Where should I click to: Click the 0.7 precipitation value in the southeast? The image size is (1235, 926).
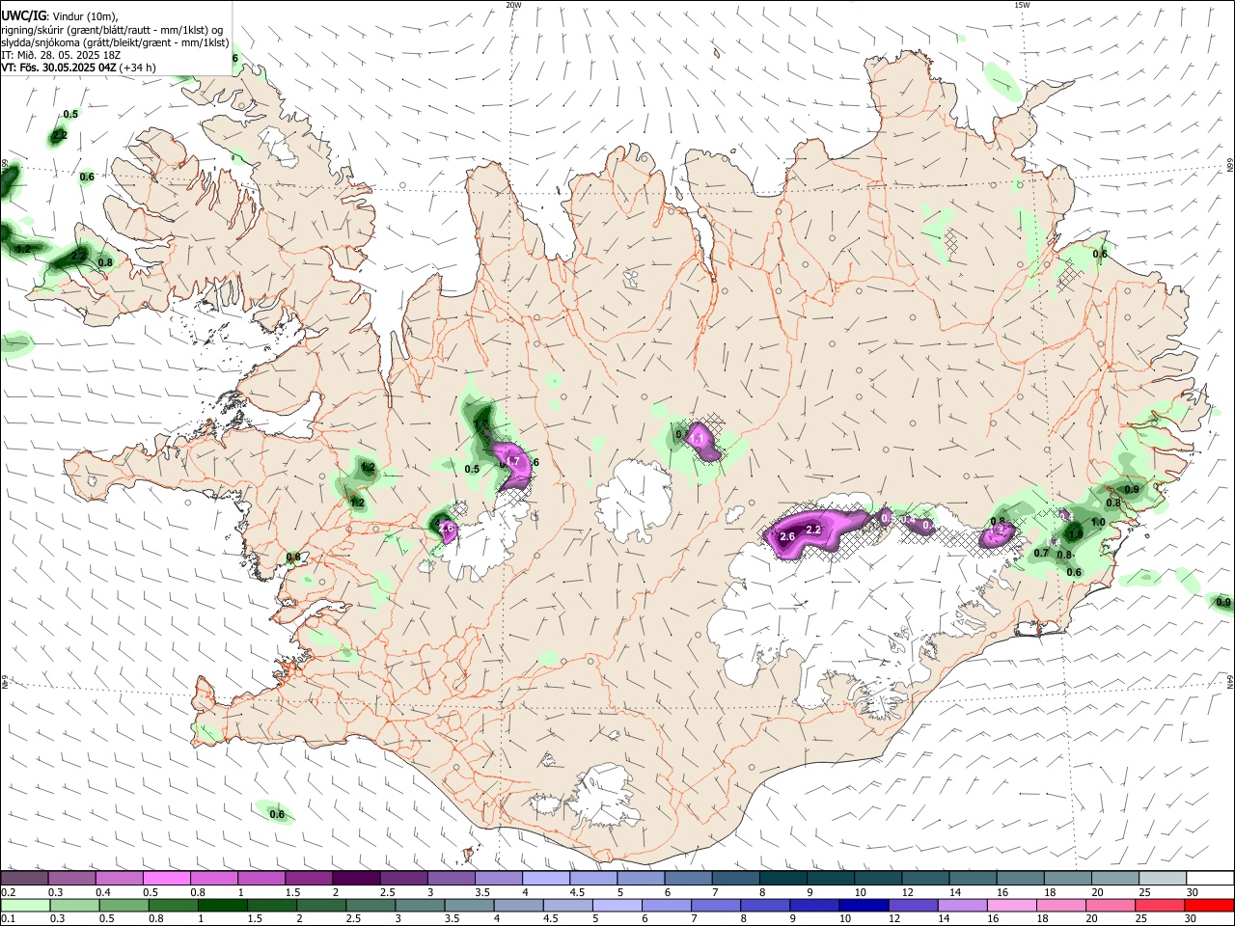coord(1041,553)
